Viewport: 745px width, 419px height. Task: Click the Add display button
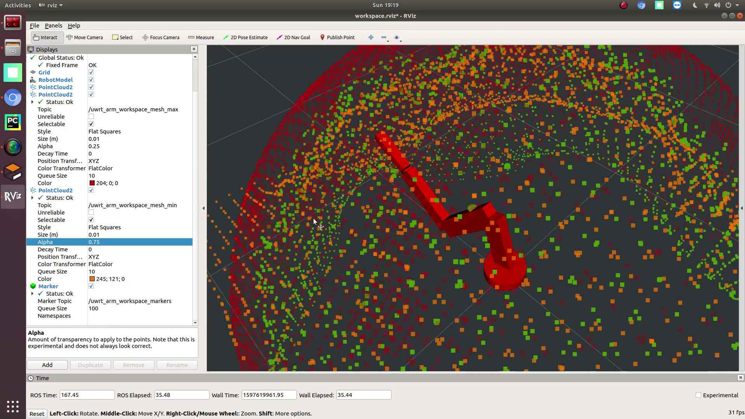(47, 365)
